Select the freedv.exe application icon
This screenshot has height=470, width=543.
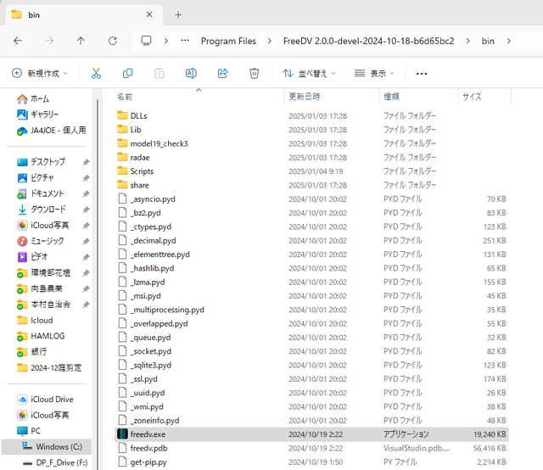122,434
